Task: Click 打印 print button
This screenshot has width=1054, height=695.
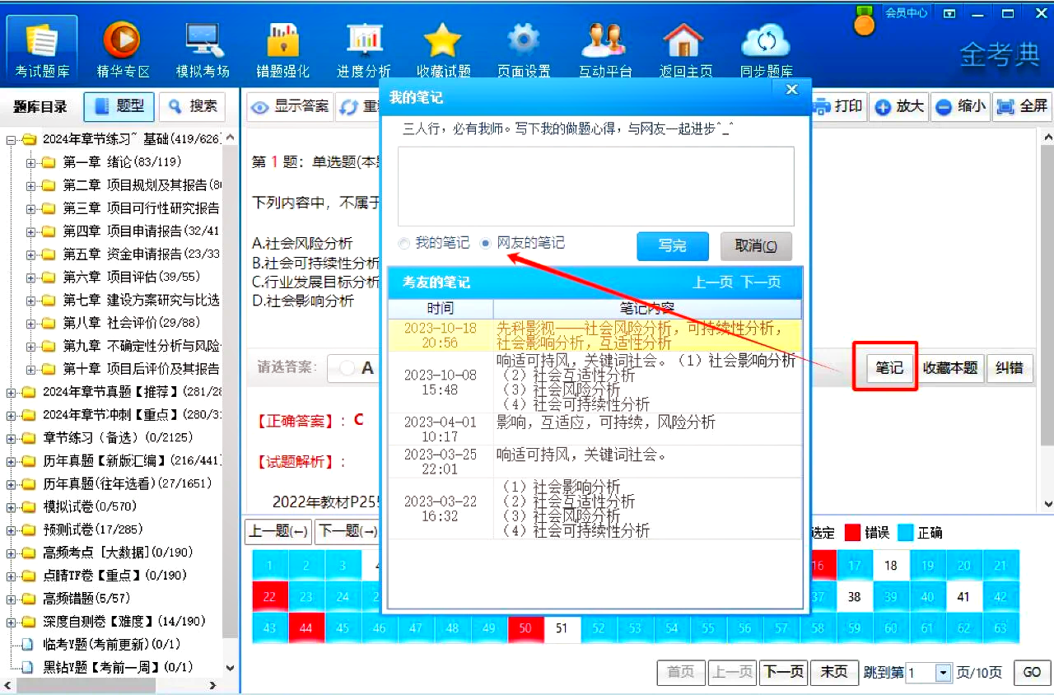Action: pos(837,107)
